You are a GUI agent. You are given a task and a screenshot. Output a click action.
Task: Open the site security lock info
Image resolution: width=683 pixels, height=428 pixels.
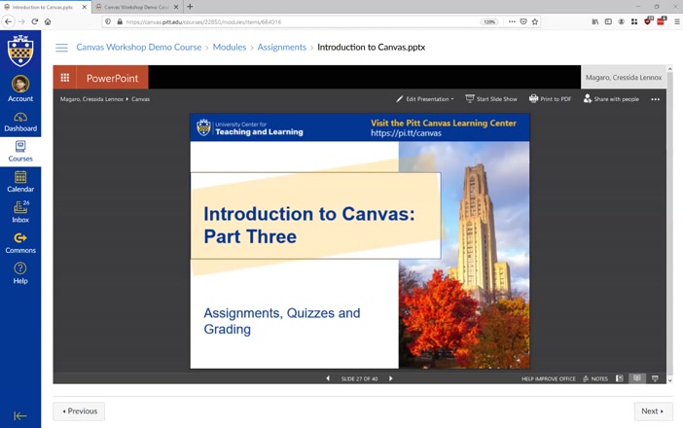click(120, 21)
